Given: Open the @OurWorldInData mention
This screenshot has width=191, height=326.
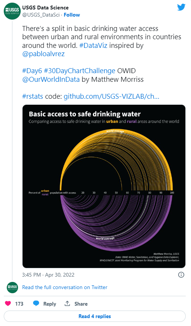Looking at the screenshot, I should tap(51, 80).
